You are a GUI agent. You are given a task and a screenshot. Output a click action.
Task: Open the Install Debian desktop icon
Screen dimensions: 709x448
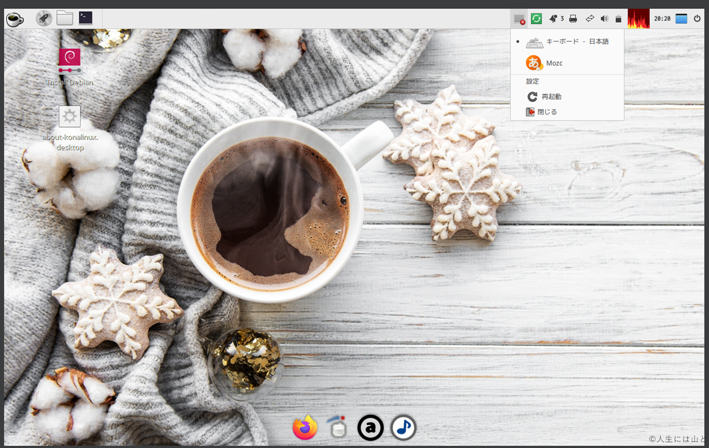point(70,67)
